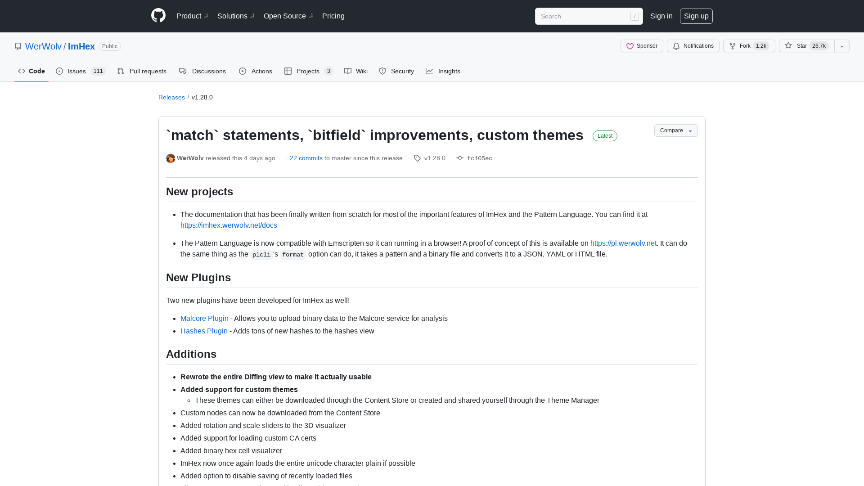Click the Issues count 111 badge
The width and height of the screenshot is (864, 486).
point(98,71)
